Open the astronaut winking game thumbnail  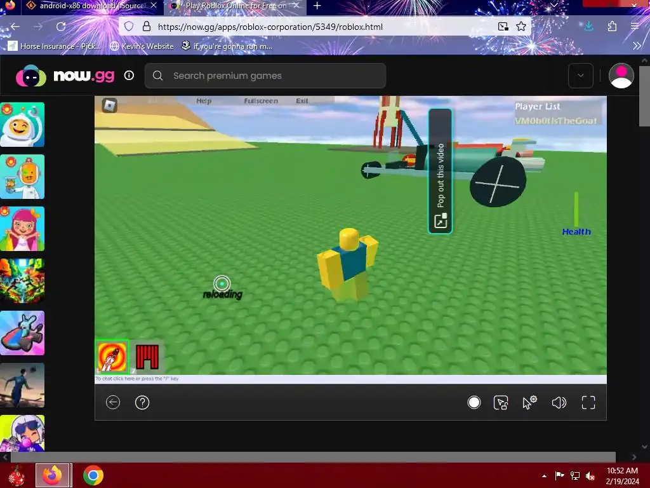22,125
